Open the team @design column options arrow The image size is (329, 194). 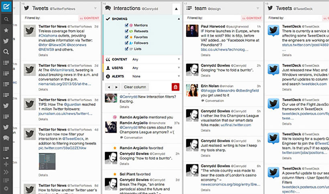[x=258, y=8]
